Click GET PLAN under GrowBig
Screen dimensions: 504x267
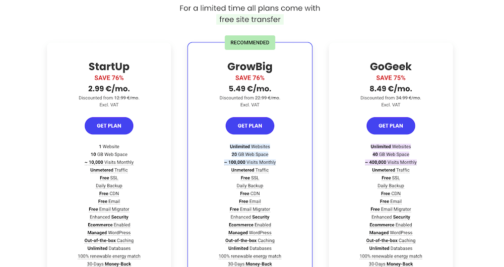click(250, 126)
